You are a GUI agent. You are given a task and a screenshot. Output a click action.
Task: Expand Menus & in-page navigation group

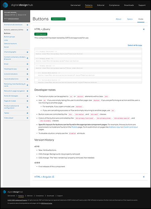click(28, 91)
